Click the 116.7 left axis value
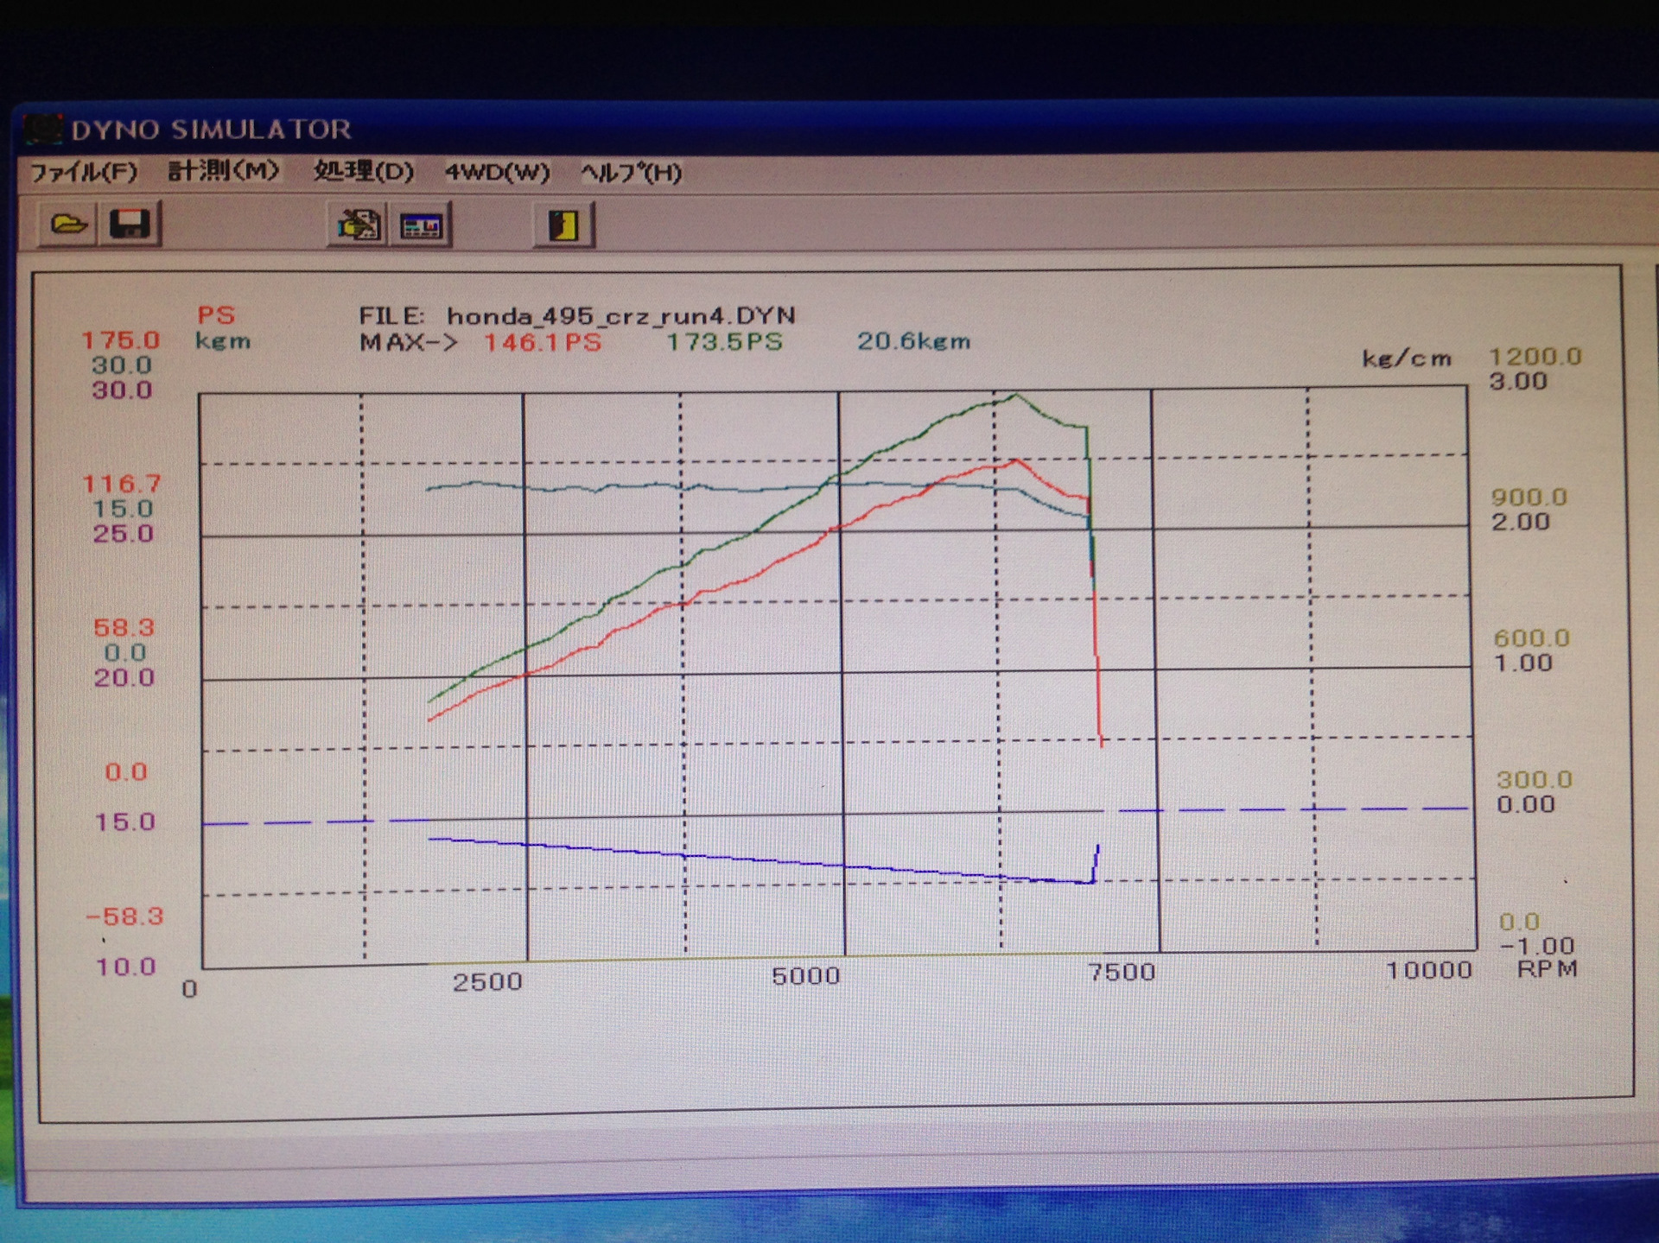 [122, 484]
